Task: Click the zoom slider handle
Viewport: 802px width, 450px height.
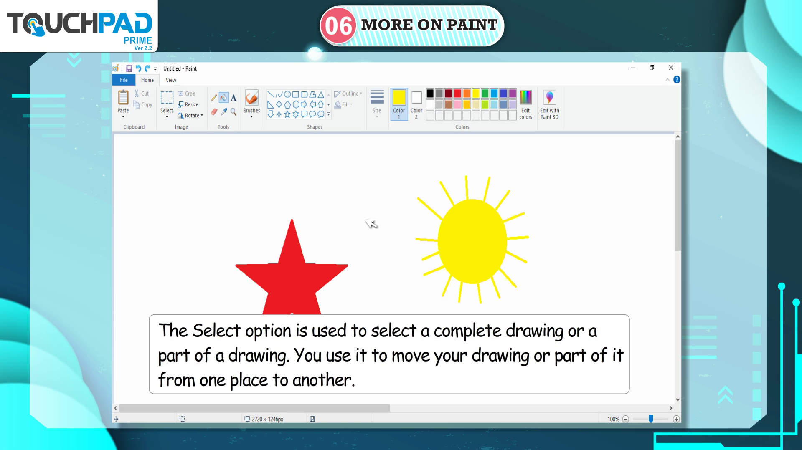Action: pos(651,419)
